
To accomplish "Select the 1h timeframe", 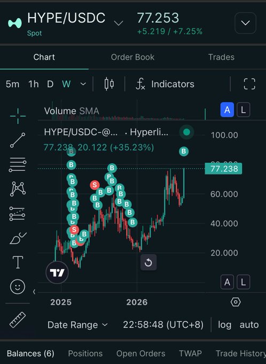I will 34,84.
